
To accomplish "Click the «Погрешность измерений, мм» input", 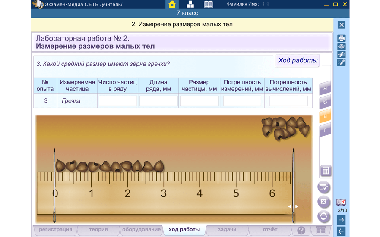I will click(x=242, y=101).
